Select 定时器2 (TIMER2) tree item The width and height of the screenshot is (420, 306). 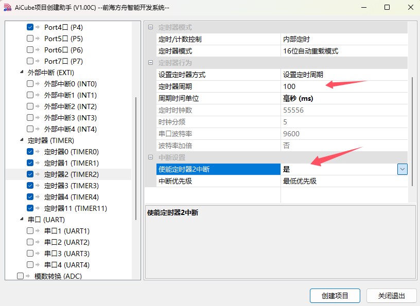[x=71, y=174]
